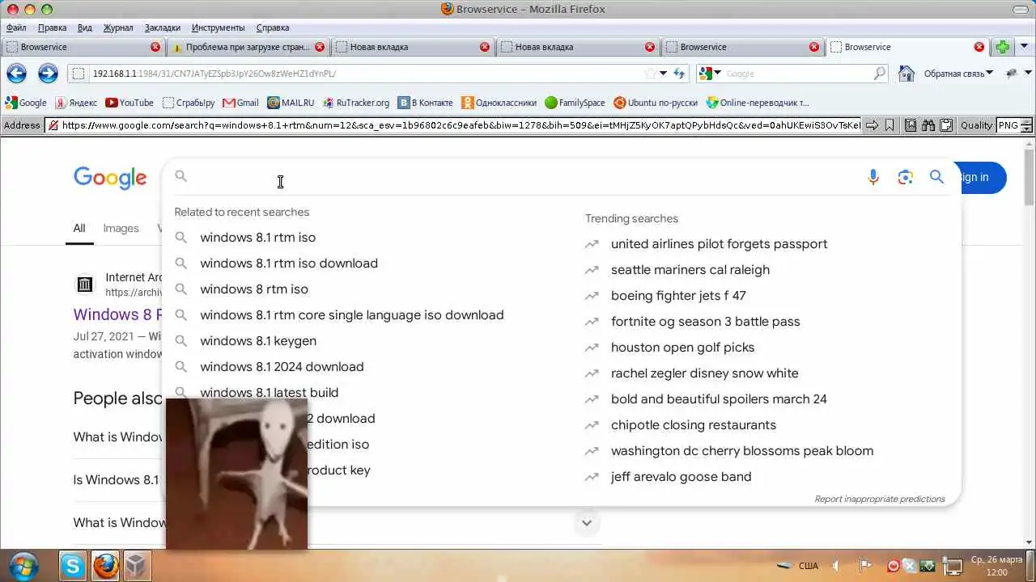Click Browservice Go arrow button

point(872,125)
